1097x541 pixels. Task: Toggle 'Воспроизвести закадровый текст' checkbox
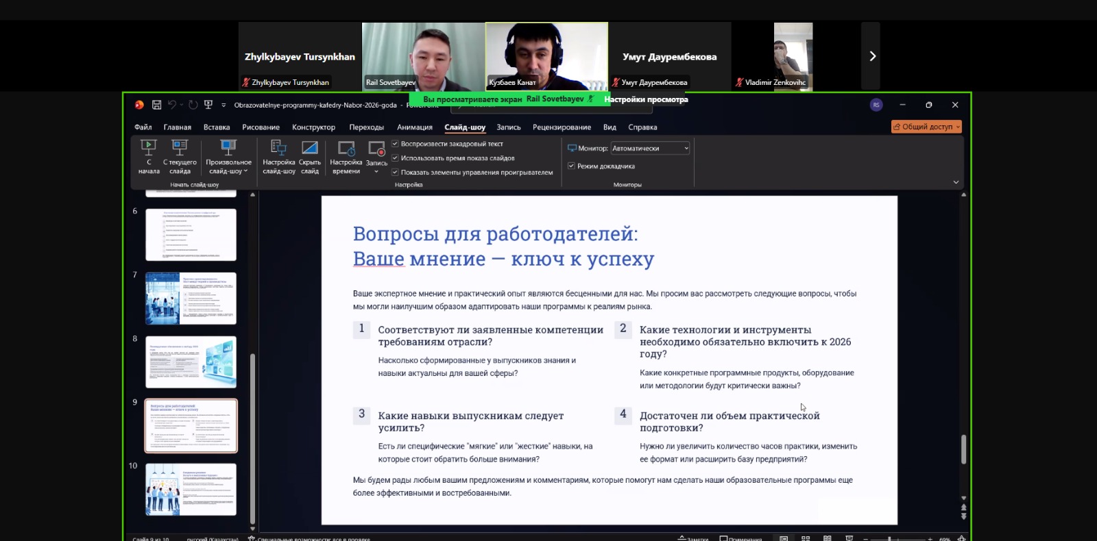[395, 144]
